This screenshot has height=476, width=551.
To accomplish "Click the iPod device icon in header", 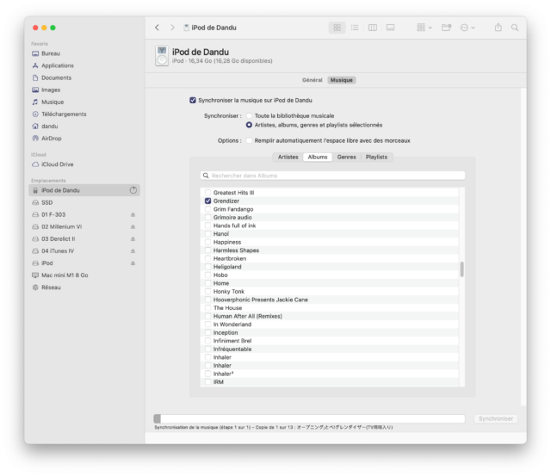I will pos(162,56).
